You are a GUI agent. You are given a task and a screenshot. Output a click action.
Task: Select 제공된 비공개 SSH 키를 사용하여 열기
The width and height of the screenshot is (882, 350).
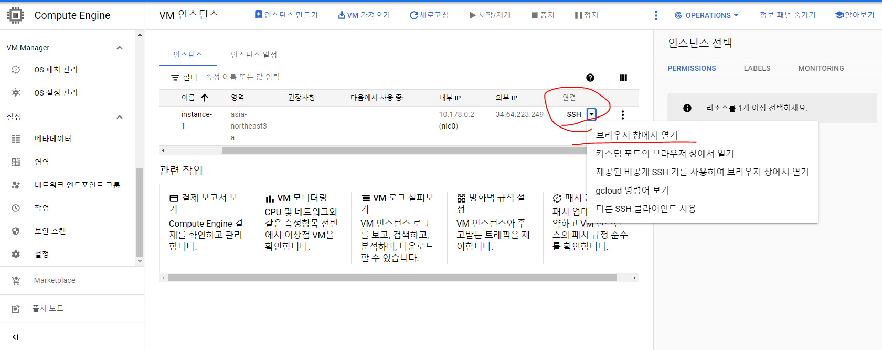pos(702,172)
